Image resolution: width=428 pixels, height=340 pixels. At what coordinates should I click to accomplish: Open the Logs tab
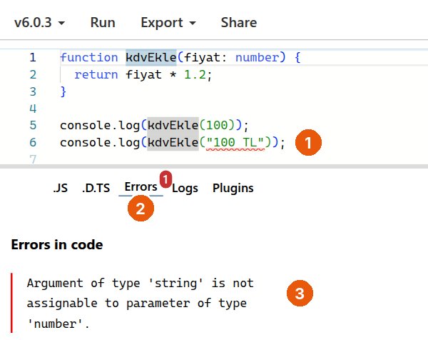click(x=185, y=188)
